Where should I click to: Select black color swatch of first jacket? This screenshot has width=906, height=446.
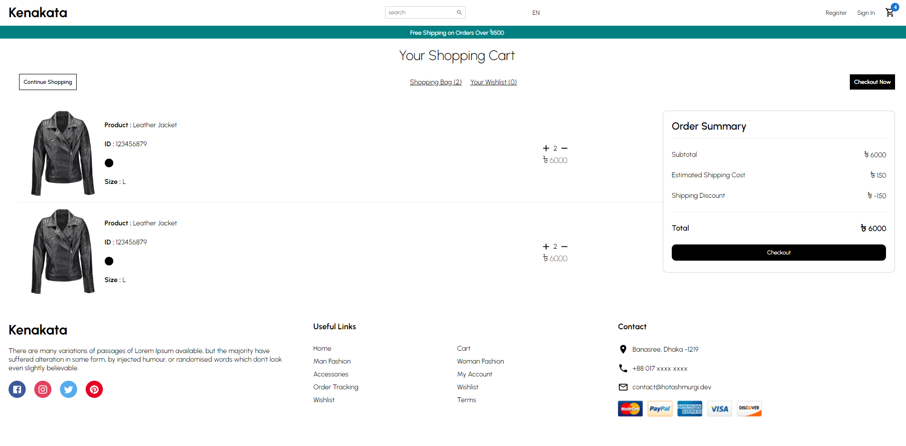click(109, 163)
